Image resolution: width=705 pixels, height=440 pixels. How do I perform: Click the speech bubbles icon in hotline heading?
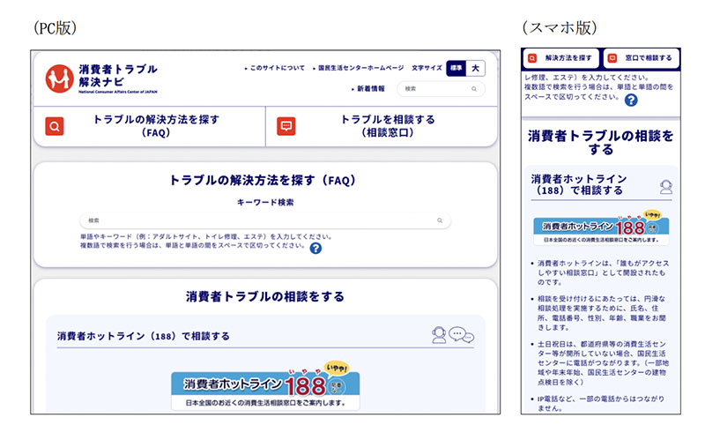coord(461,334)
